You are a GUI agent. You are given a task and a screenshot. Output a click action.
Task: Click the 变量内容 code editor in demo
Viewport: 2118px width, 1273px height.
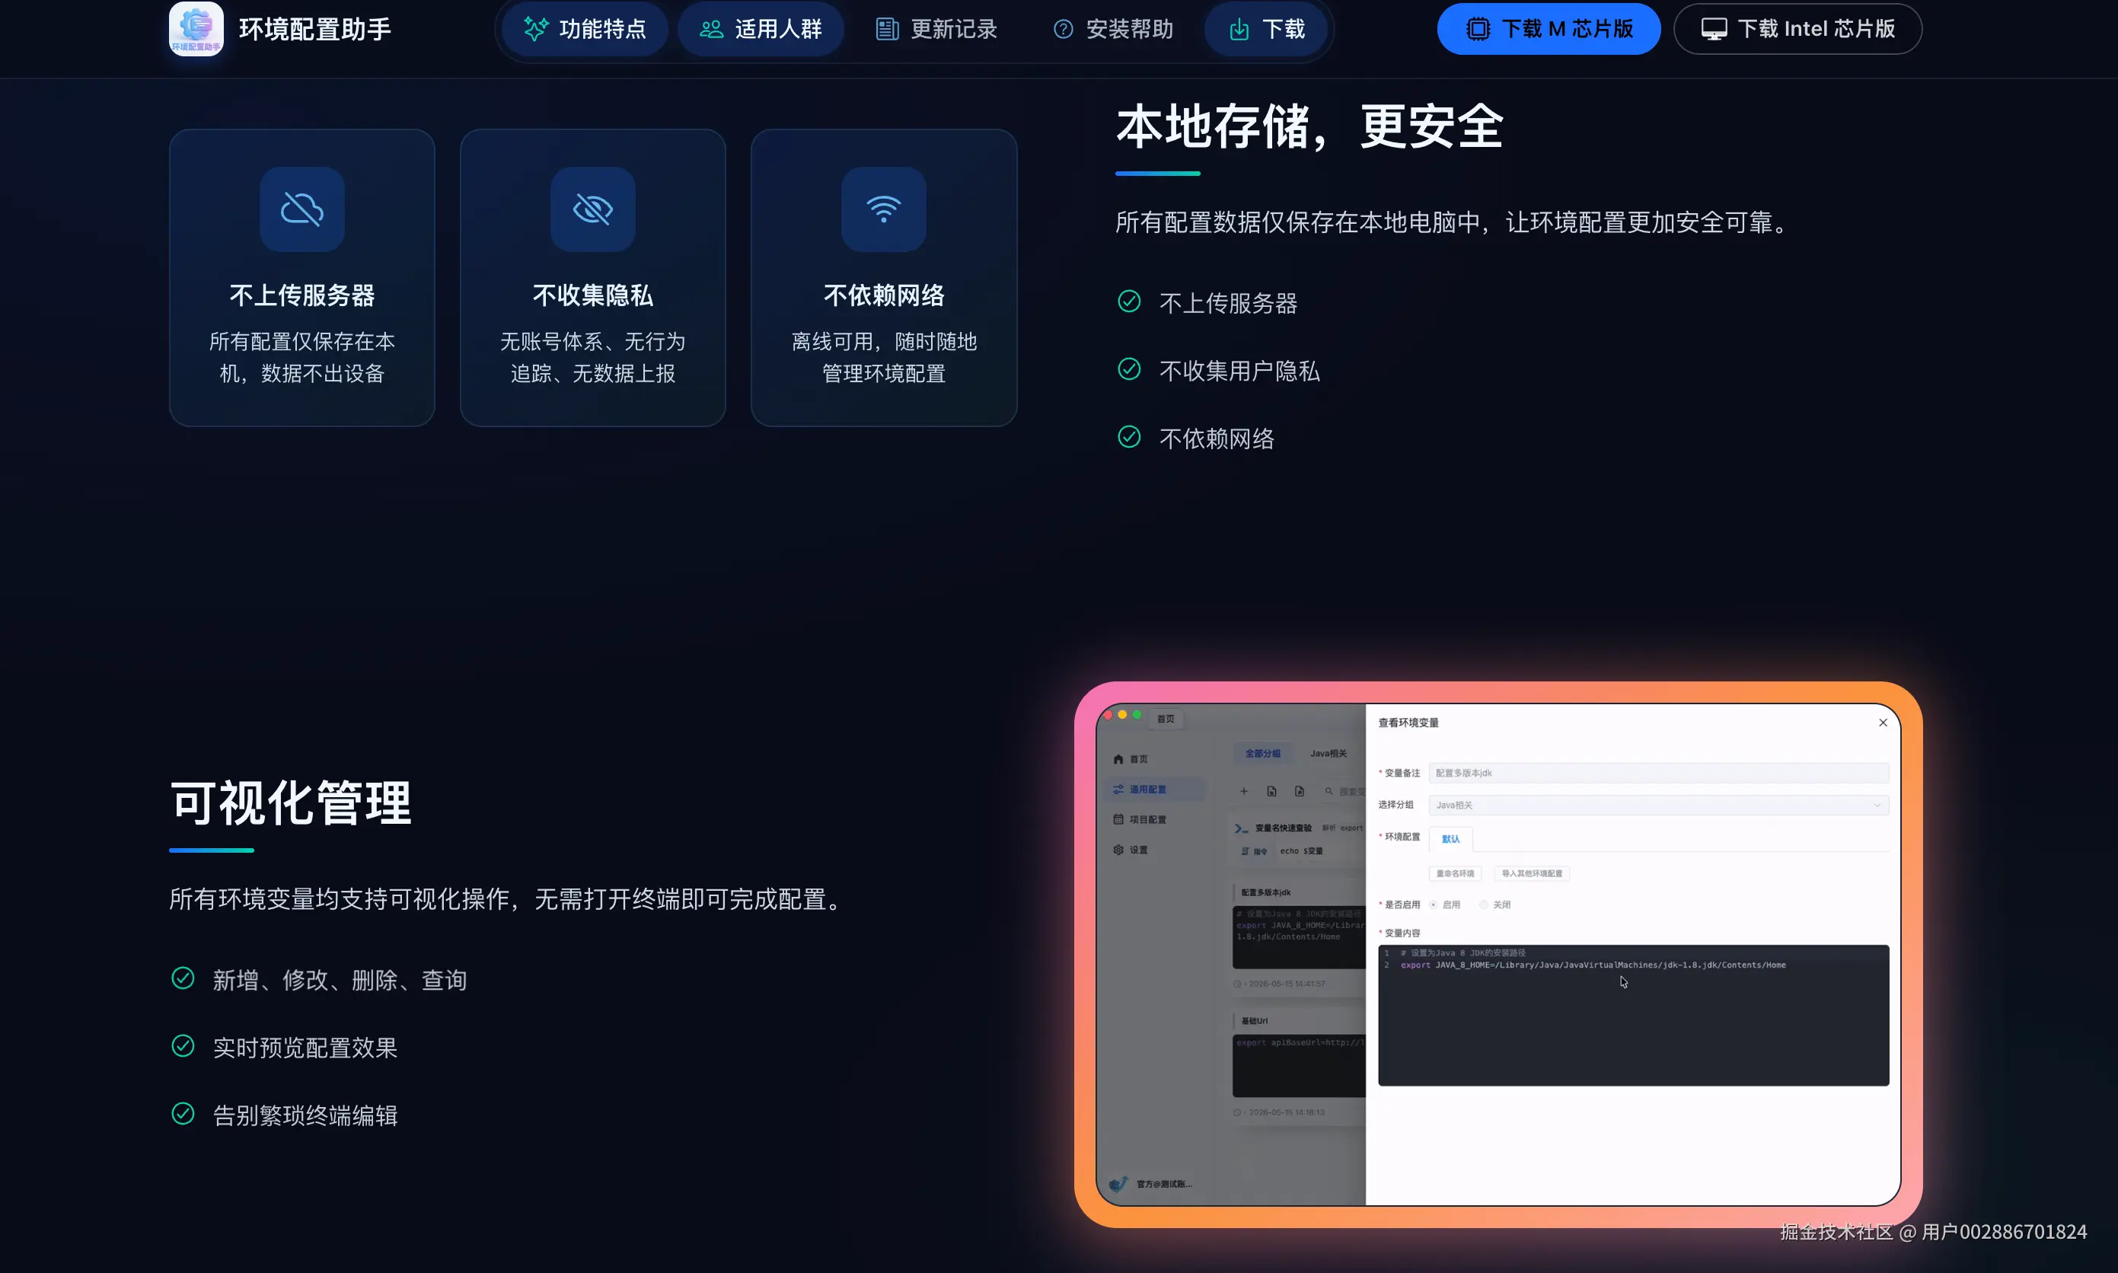point(1634,1016)
